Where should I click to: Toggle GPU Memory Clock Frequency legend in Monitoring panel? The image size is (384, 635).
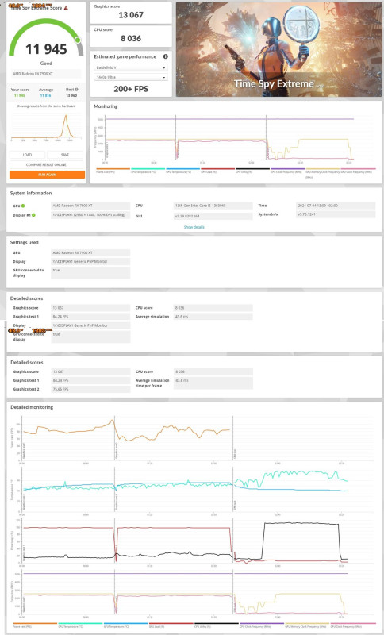(x=322, y=172)
